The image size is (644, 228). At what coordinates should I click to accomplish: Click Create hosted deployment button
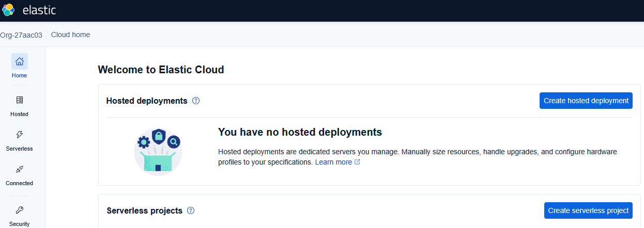tap(586, 101)
